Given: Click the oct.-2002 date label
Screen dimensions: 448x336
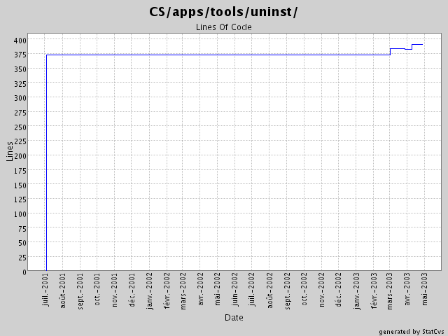Looking at the screenshot, I should tap(304, 289).
